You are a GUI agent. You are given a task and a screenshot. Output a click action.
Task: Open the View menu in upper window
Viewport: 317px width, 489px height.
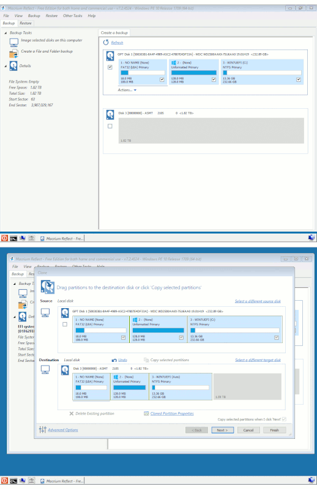[x=18, y=16]
